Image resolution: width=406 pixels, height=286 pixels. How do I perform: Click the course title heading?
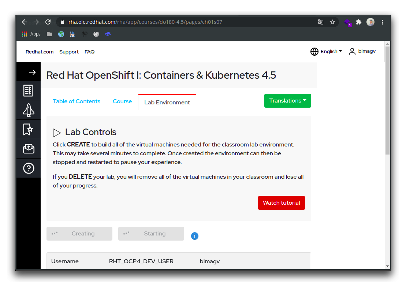[x=161, y=75]
